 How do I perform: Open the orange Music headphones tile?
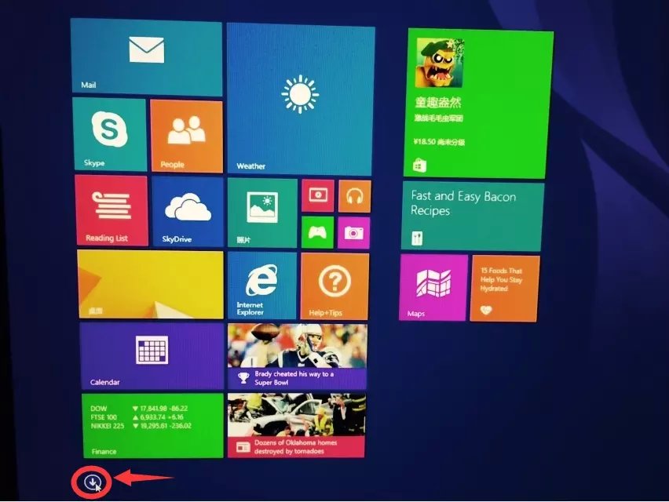point(355,196)
